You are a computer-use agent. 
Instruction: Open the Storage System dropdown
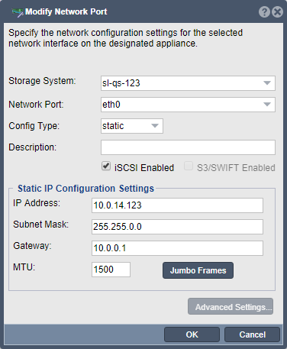click(188, 83)
